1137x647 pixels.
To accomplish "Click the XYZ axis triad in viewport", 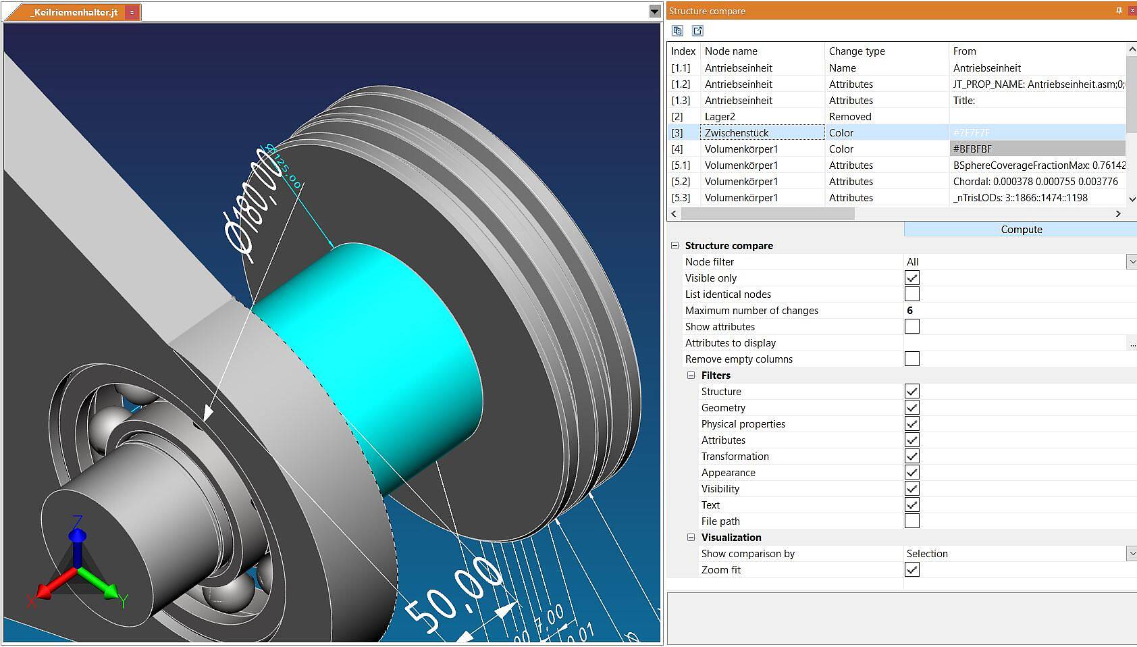I will click(77, 563).
